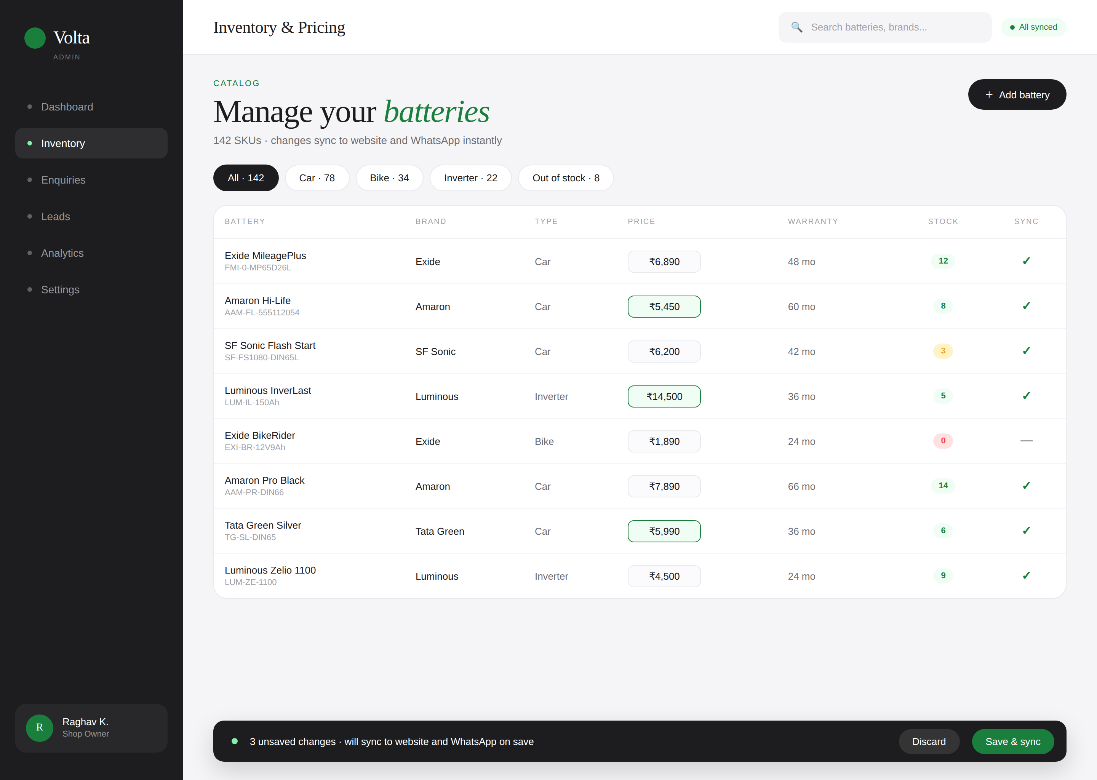Edit price ₹1,890 for Exide BikeRider
This screenshot has height=780, width=1097.
pos(664,441)
